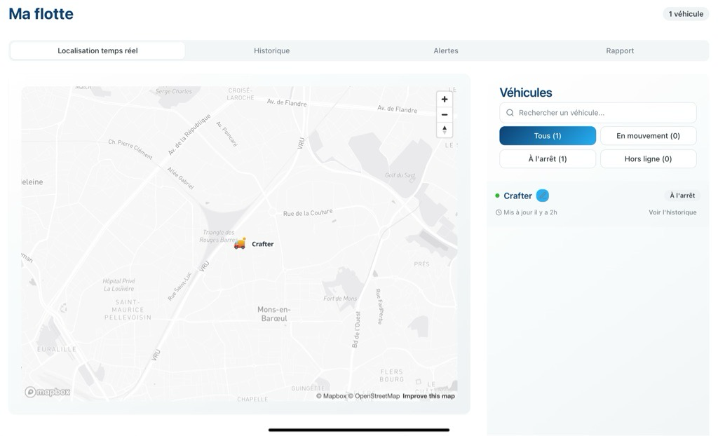This screenshot has height=436, width=718.
Task: Click the À l'arrêt status badge
Action: click(682, 196)
